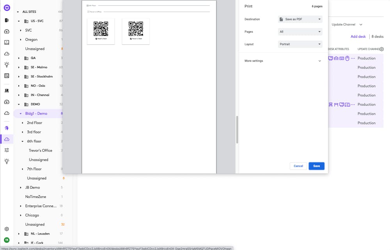Click the mouse attribute icon on the first desk row
Viewport: 390px width, 250px height.
[x=347, y=58]
